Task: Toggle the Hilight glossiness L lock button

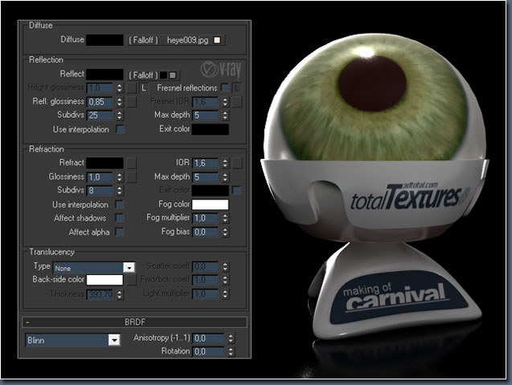Action: coord(144,88)
